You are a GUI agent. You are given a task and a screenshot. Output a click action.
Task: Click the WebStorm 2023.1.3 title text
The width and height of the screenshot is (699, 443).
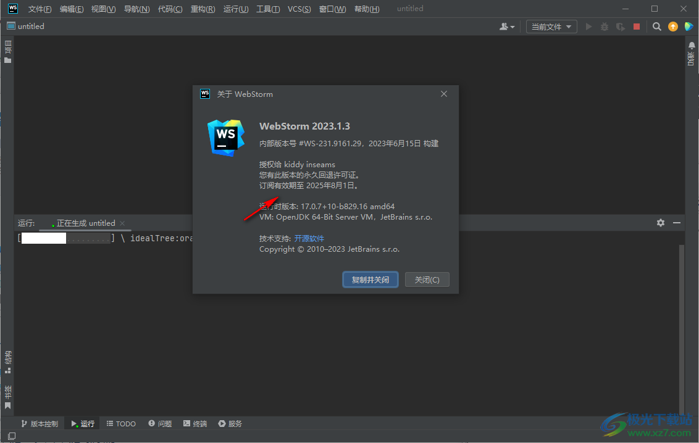pyautogui.click(x=304, y=126)
